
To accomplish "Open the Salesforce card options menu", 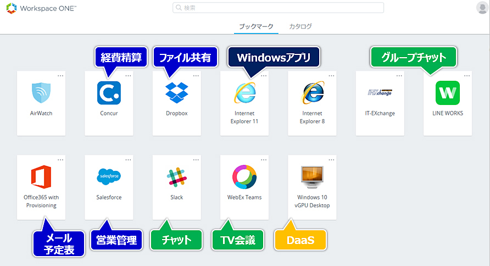I will click(x=128, y=160).
